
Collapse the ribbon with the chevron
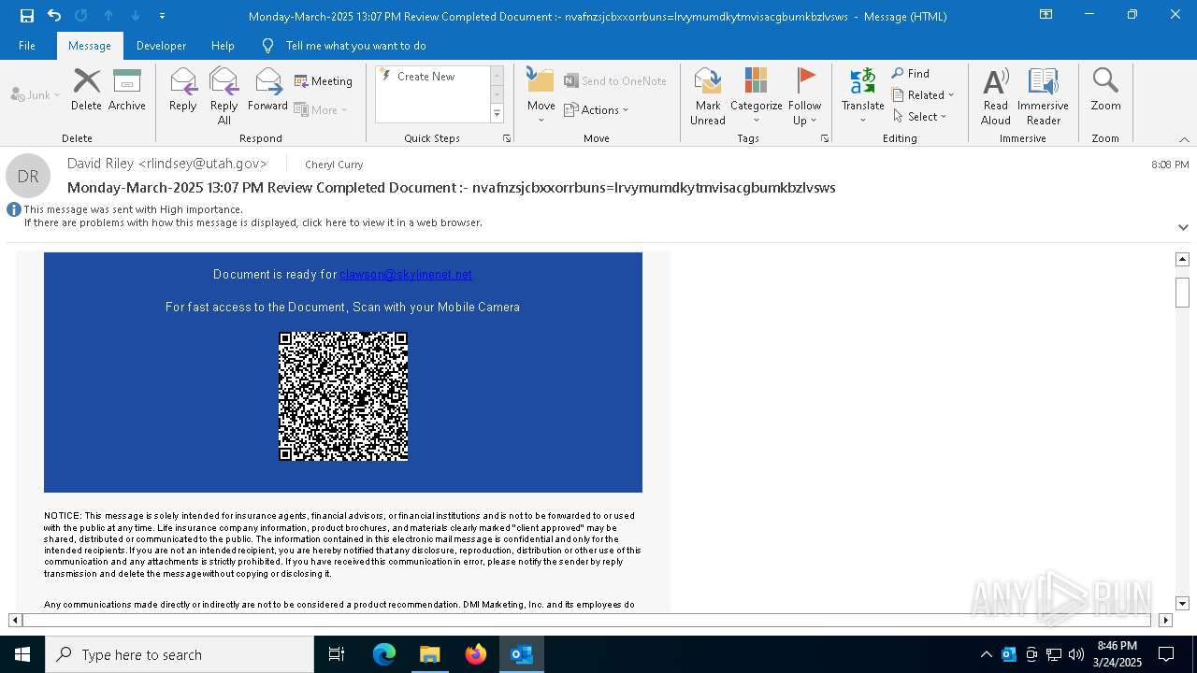(x=1184, y=139)
